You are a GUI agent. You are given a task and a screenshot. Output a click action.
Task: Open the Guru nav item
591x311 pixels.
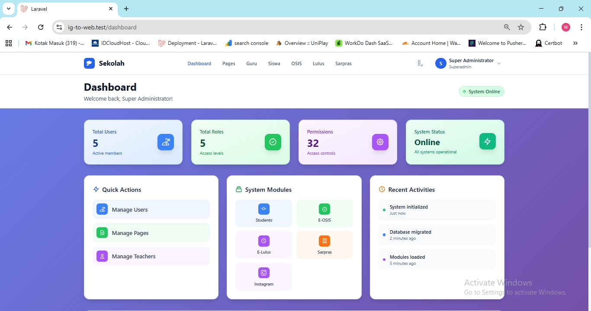[x=251, y=63]
